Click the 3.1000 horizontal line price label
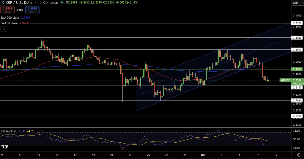Image resolution: width=304 pixels, height=159 pixels. (297, 50)
